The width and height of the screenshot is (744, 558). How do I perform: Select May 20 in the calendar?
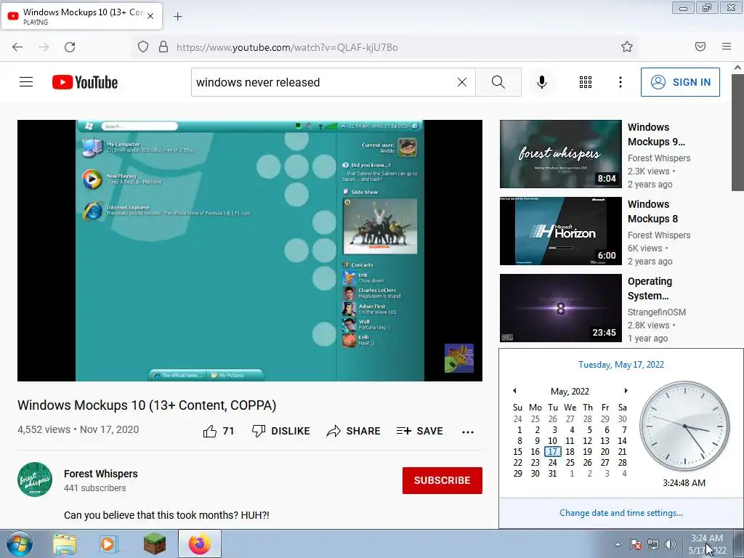tap(605, 452)
